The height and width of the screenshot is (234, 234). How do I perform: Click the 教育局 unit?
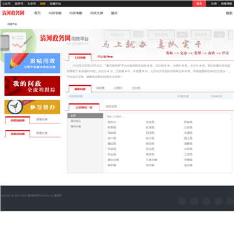112,127
